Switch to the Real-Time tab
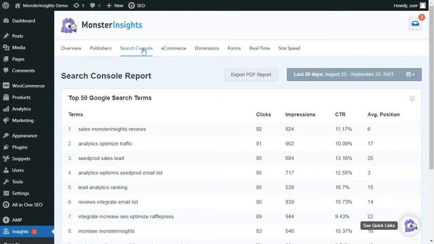Screen dimensions: 434x244 [260, 48]
